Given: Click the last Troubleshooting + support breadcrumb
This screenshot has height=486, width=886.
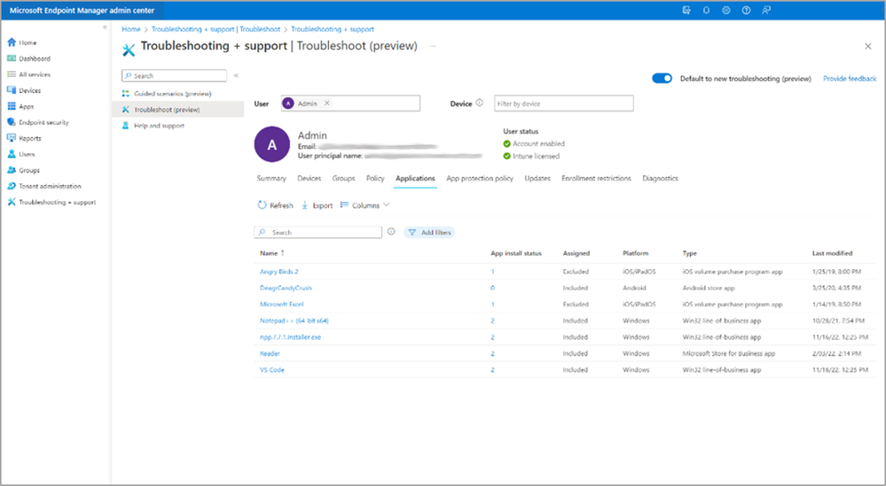Looking at the screenshot, I should tap(333, 28).
